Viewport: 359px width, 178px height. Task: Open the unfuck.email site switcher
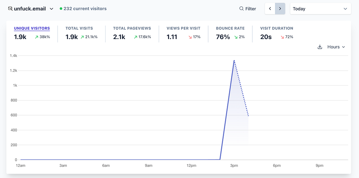[31, 9]
